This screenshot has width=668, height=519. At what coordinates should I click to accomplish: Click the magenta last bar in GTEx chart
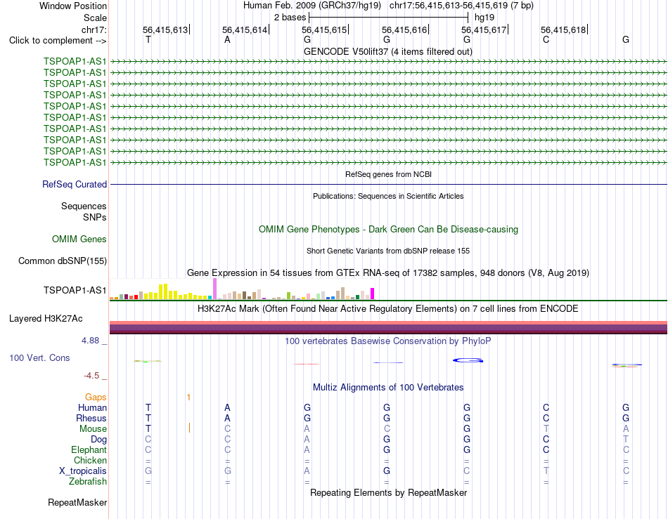(x=373, y=294)
